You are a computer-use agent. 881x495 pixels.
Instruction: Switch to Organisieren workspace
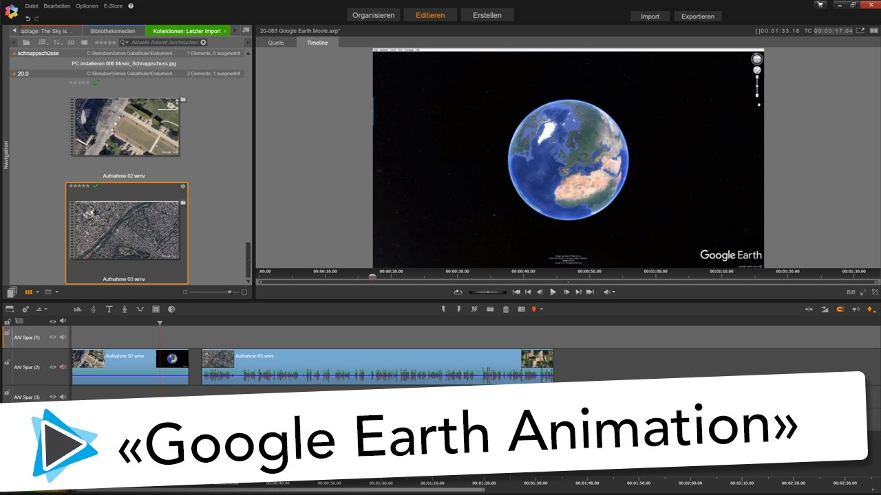click(x=373, y=15)
